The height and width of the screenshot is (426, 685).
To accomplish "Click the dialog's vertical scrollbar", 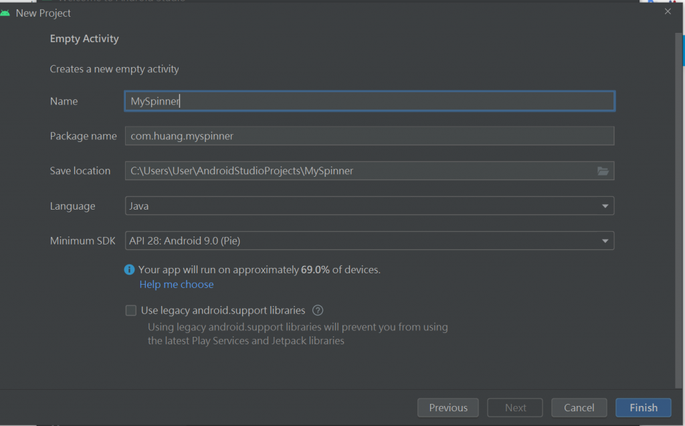I will click(678, 210).
